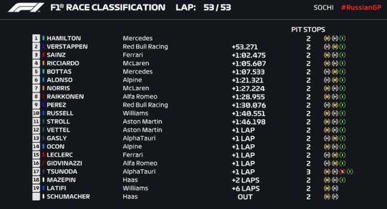
Task: Click Latifi's hard tyre icon
Action: pos(335,188)
